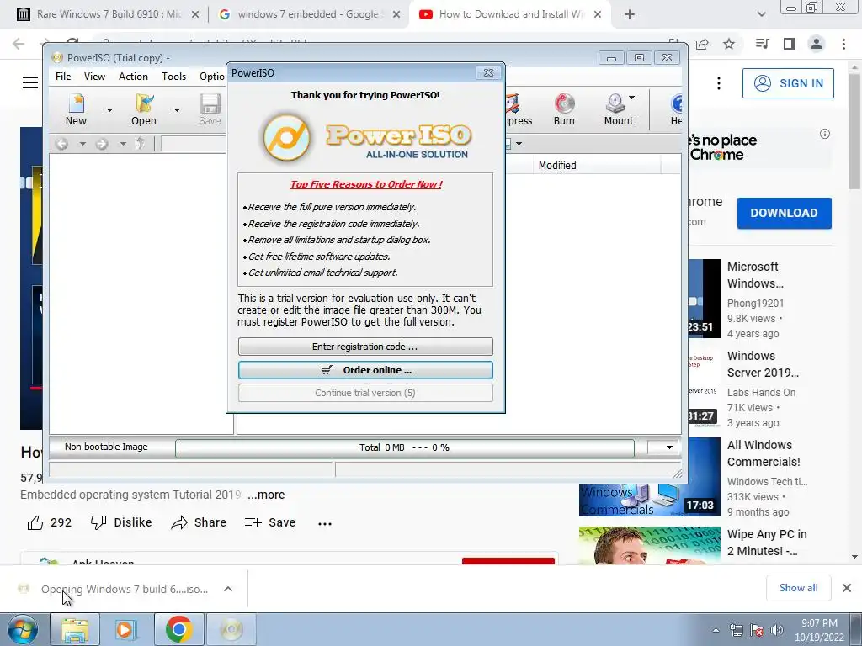Toggle the Chrome side panel icon

pyautogui.click(x=790, y=44)
